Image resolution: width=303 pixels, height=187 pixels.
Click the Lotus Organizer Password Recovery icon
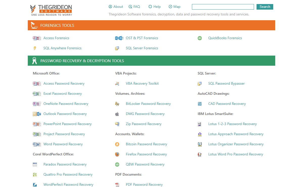click(200, 144)
